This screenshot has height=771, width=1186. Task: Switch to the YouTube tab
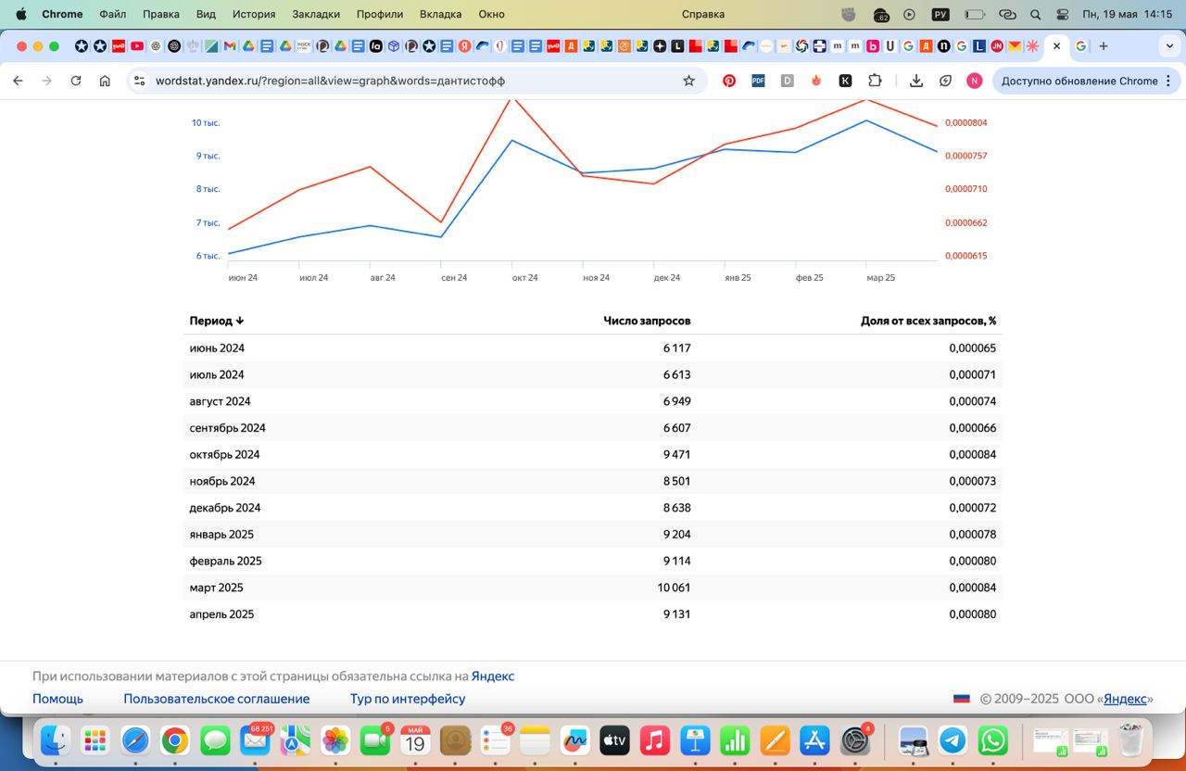pos(137,46)
